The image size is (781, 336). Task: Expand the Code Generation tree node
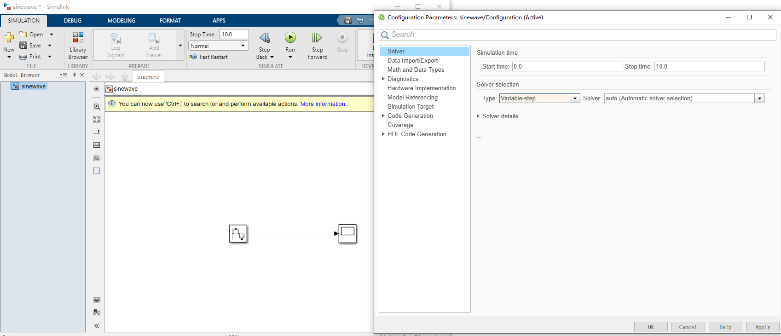tap(383, 116)
